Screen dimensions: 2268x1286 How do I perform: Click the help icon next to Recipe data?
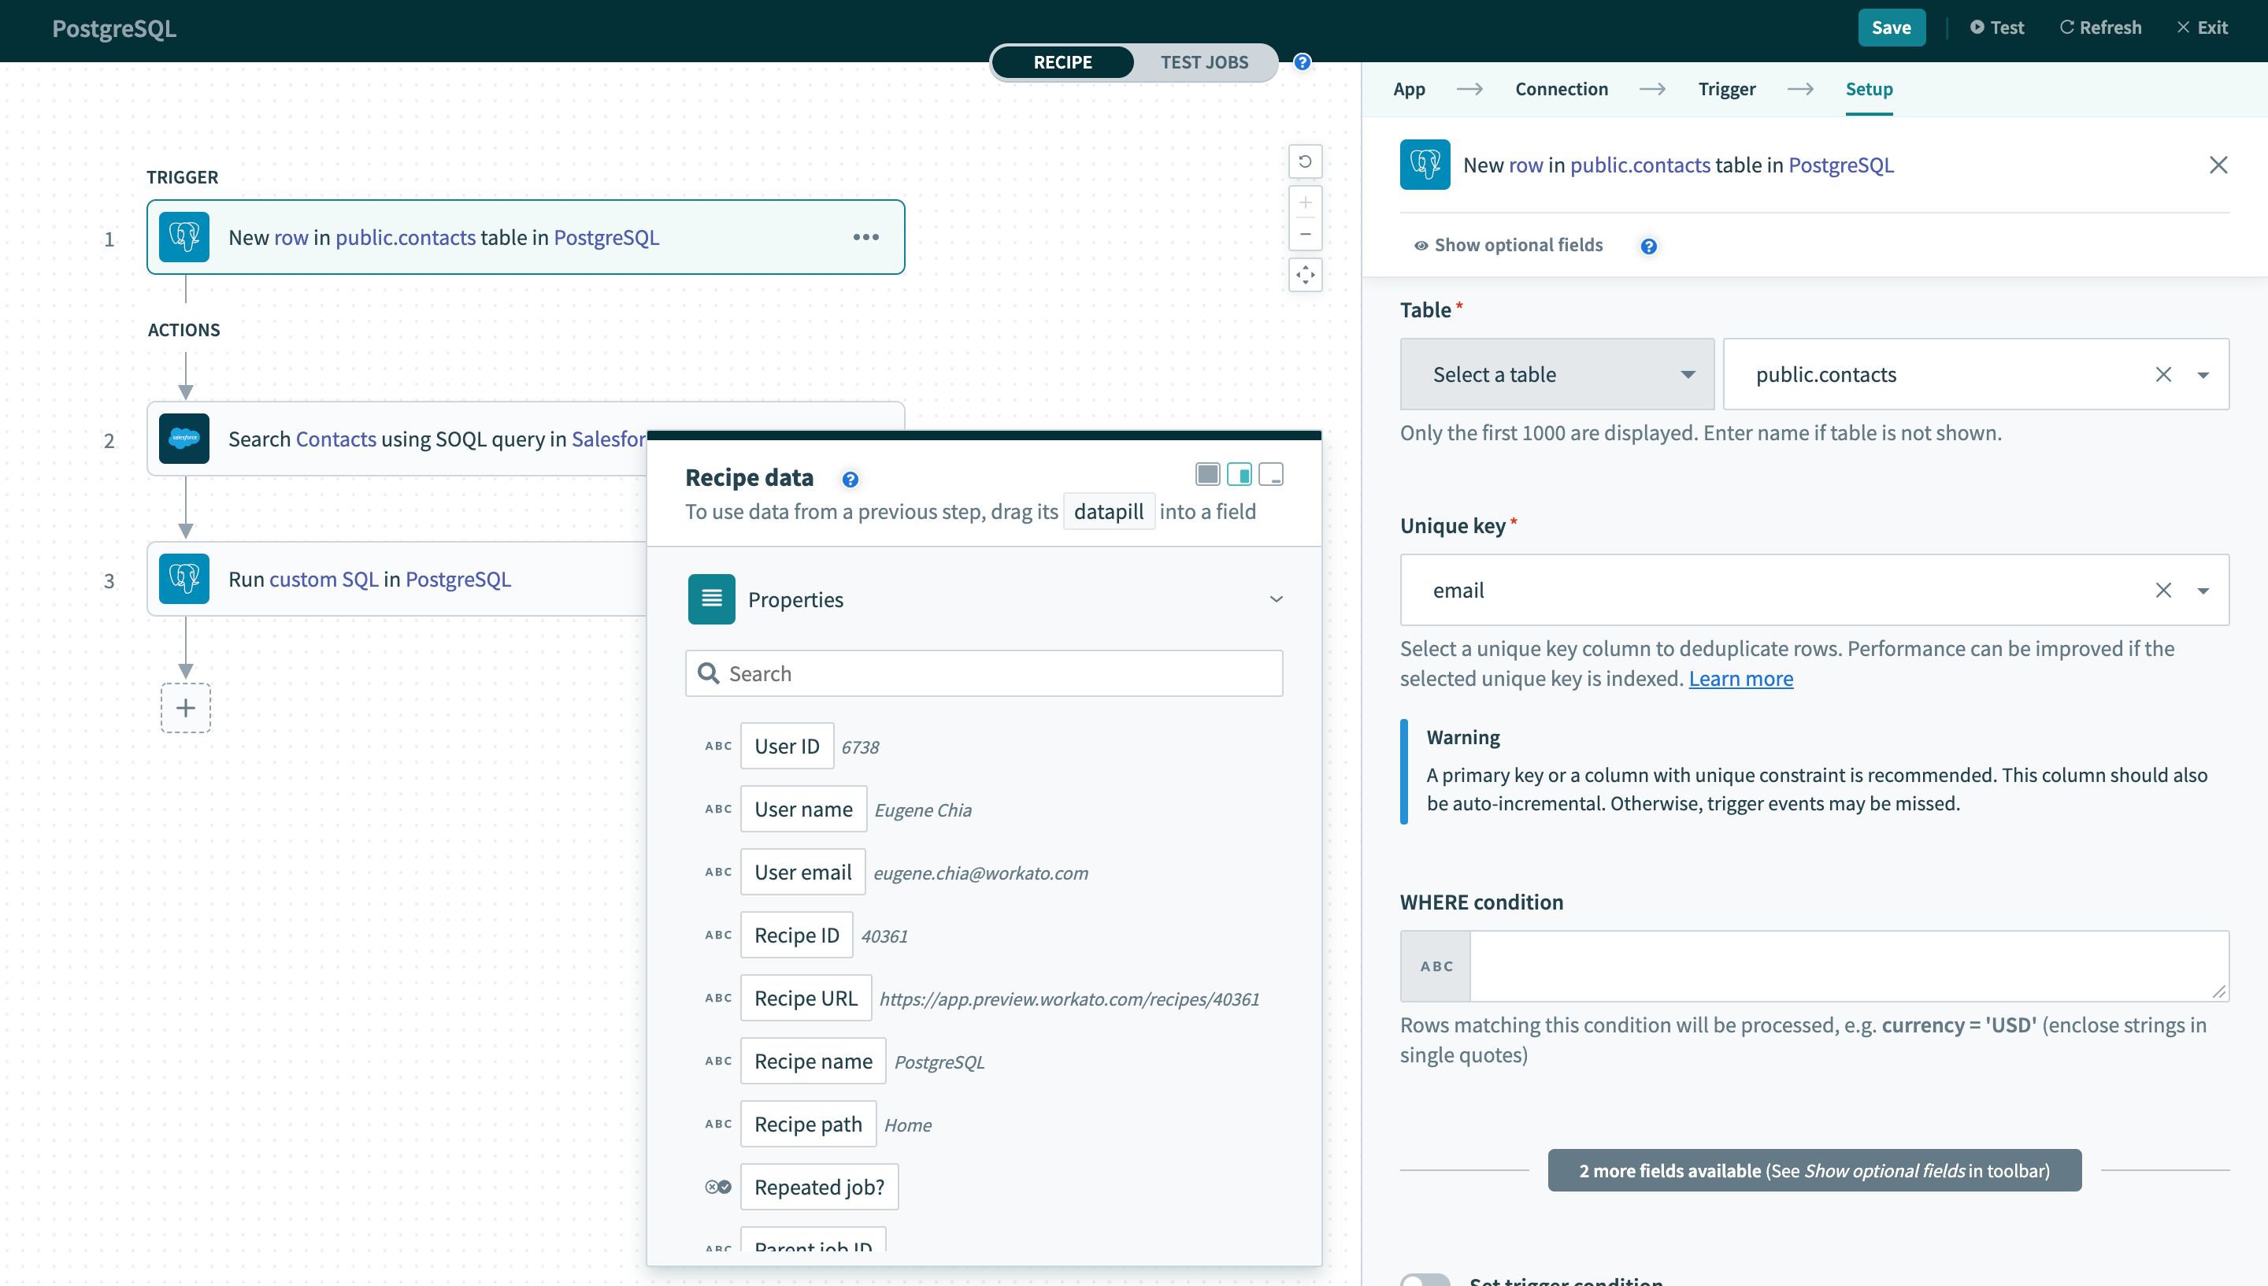pos(850,479)
